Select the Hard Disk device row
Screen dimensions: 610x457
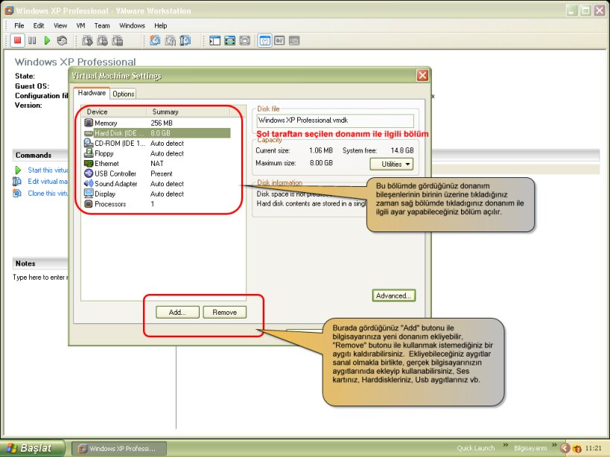click(158, 133)
